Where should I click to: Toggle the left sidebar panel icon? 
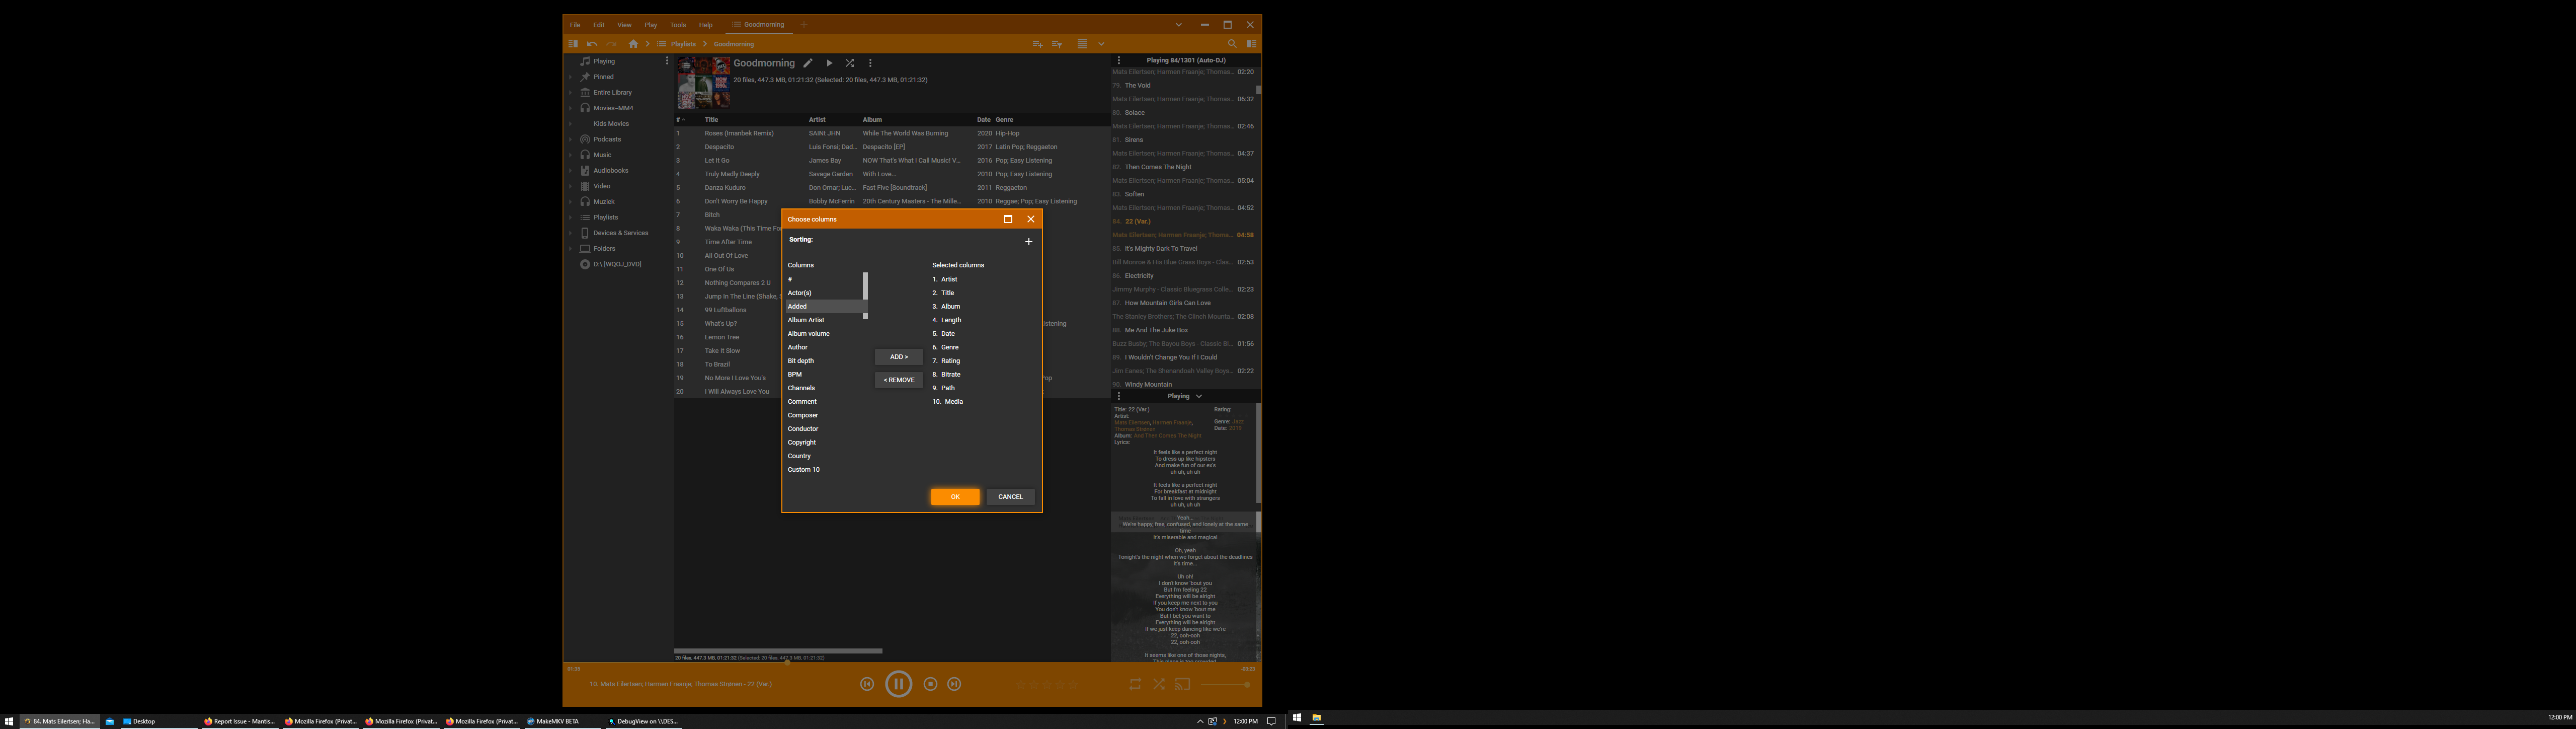pyautogui.click(x=573, y=44)
